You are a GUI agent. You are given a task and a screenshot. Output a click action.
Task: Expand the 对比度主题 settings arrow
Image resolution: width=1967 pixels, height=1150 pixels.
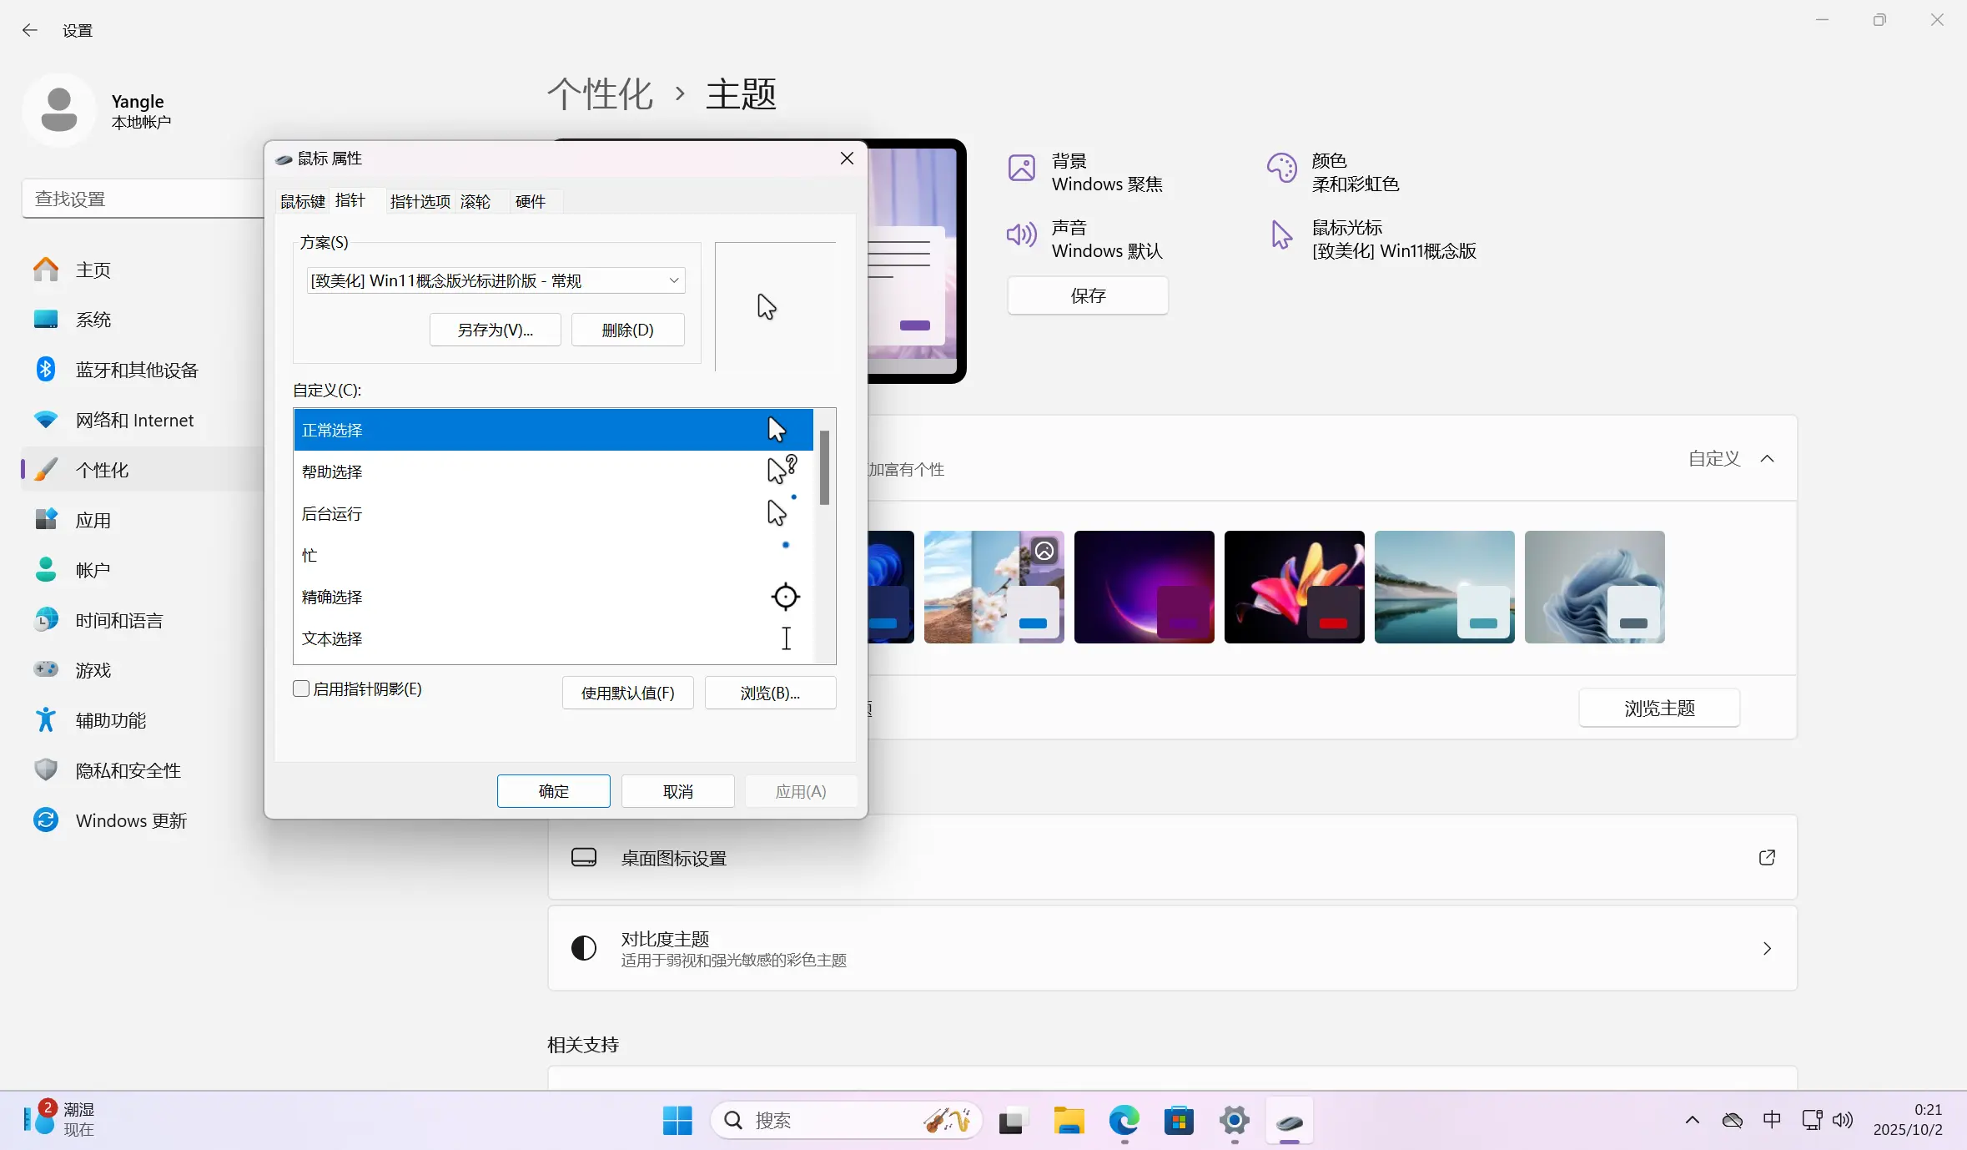coord(1768,948)
